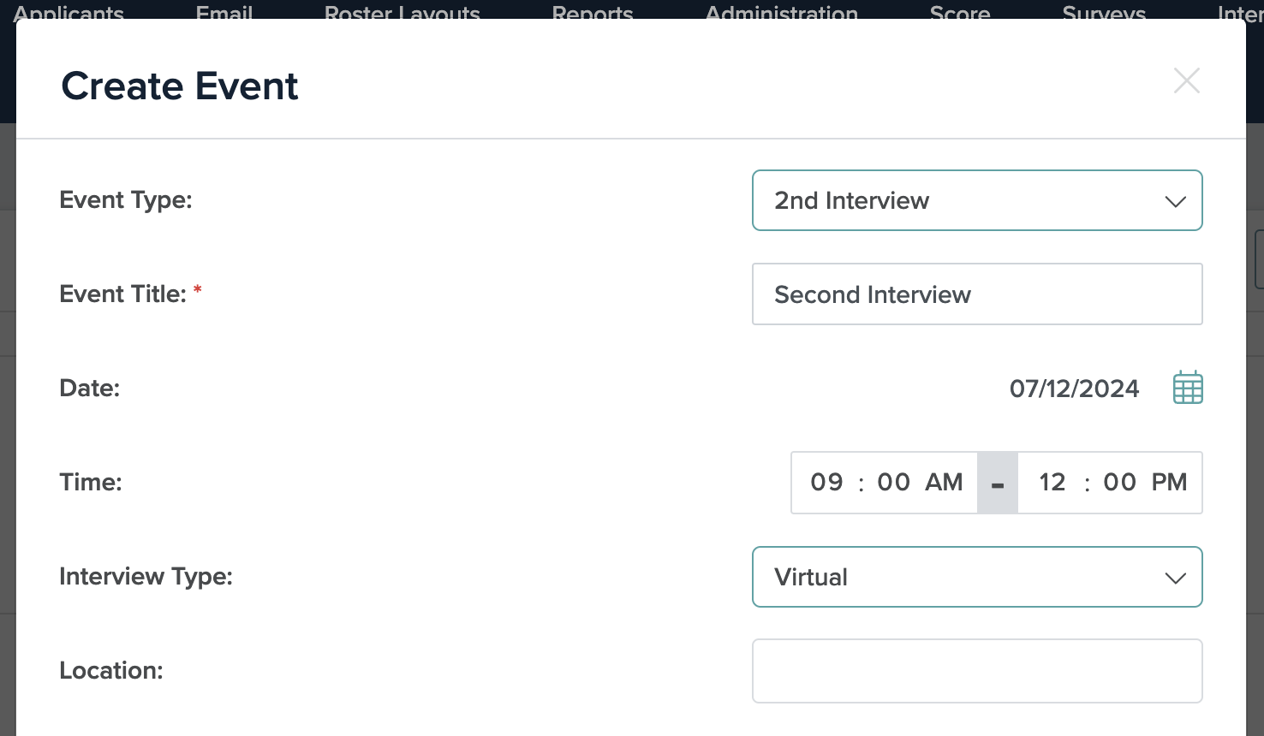Click PM in the end time
The height and width of the screenshot is (736, 1264).
click(1169, 483)
